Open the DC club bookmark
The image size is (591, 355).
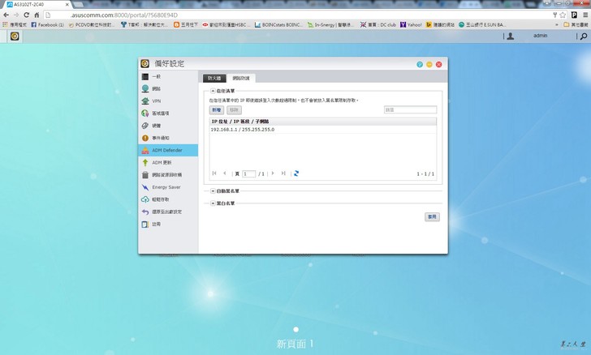point(378,24)
